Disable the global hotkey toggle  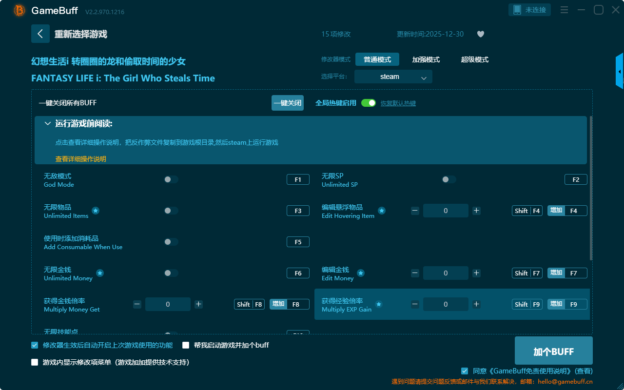pos(368,103)
